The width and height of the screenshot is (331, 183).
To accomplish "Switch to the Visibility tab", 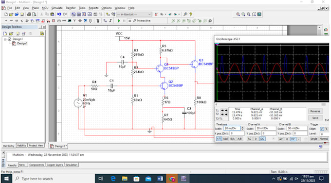I will [x=21, y=146].
